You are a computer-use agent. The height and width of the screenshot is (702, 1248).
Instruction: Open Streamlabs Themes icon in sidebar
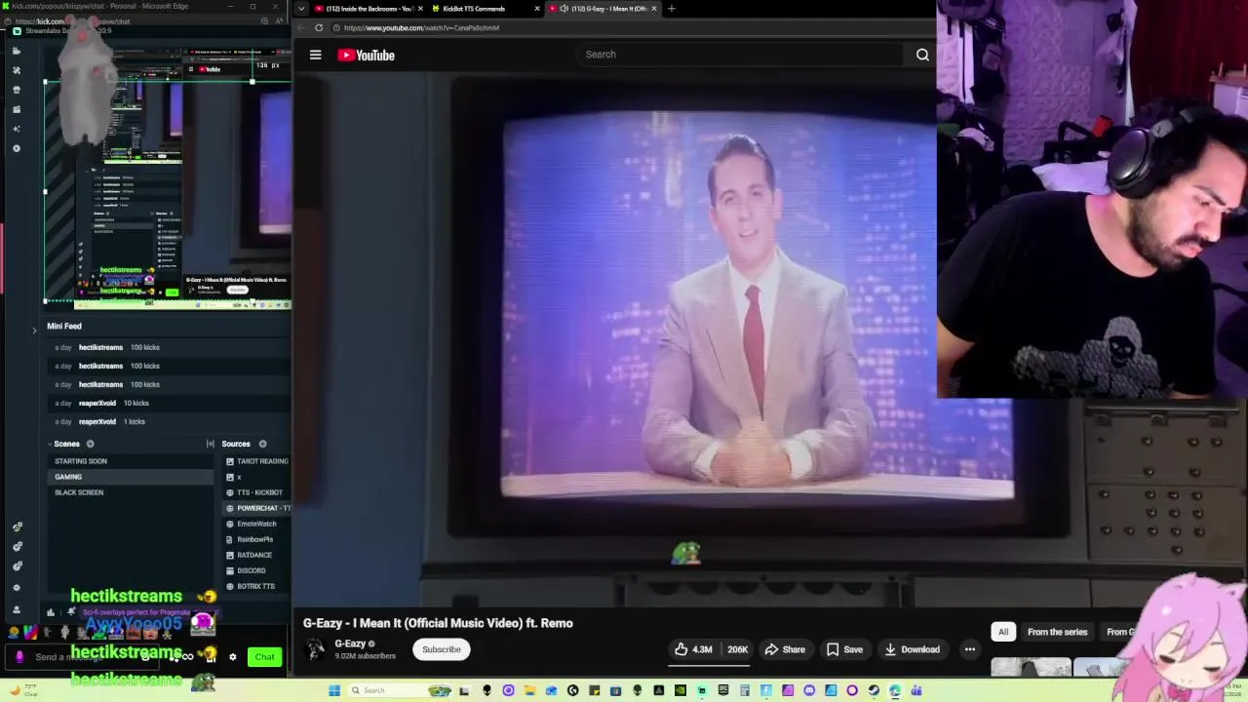[16, 70]
